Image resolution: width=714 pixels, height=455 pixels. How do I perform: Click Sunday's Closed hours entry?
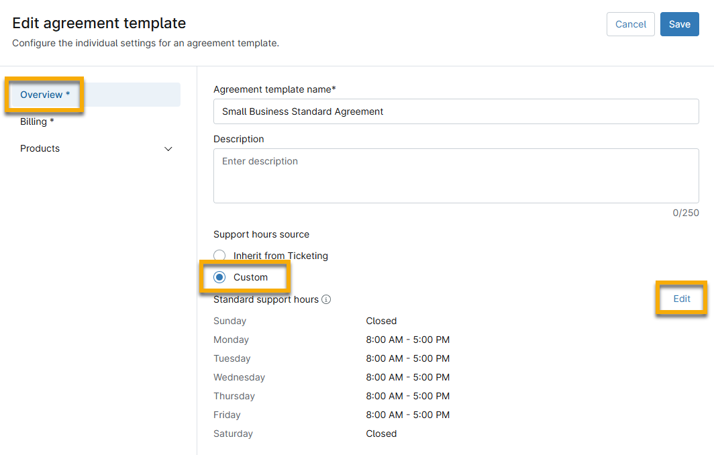381,321
